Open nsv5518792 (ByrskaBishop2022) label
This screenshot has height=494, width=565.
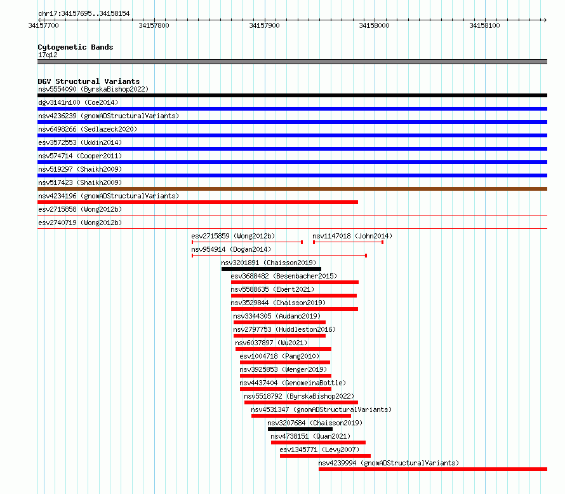pos(299,396)
